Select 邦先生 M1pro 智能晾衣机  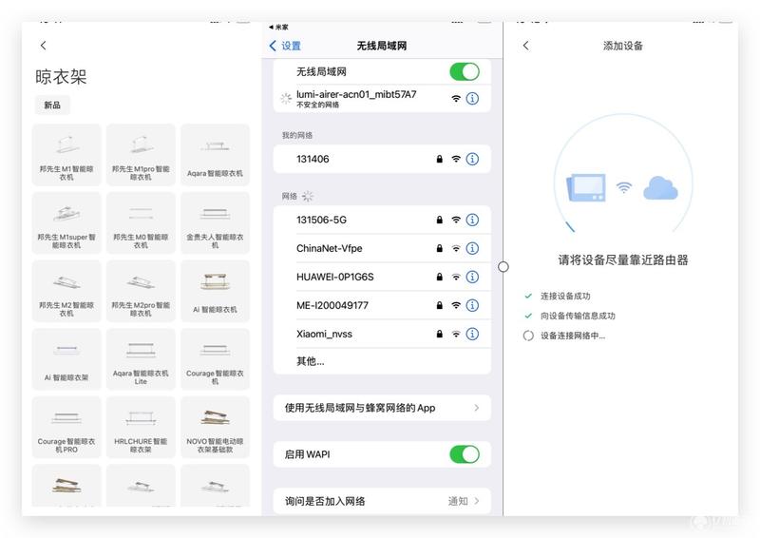(x=141, y=155)
